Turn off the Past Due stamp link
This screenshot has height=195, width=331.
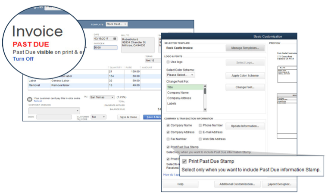[x=23, y=59]
